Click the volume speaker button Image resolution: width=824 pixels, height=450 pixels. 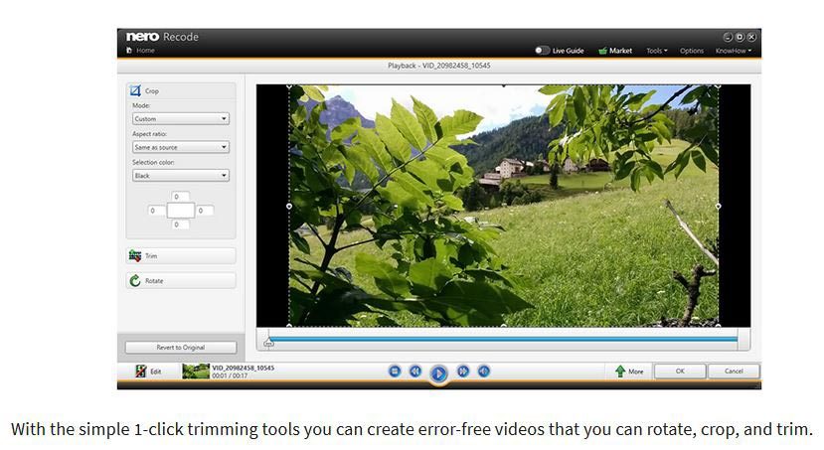[484, 372]
